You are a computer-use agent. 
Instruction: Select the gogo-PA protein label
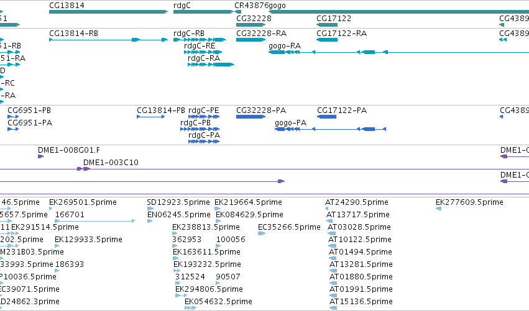pos(290,123)
